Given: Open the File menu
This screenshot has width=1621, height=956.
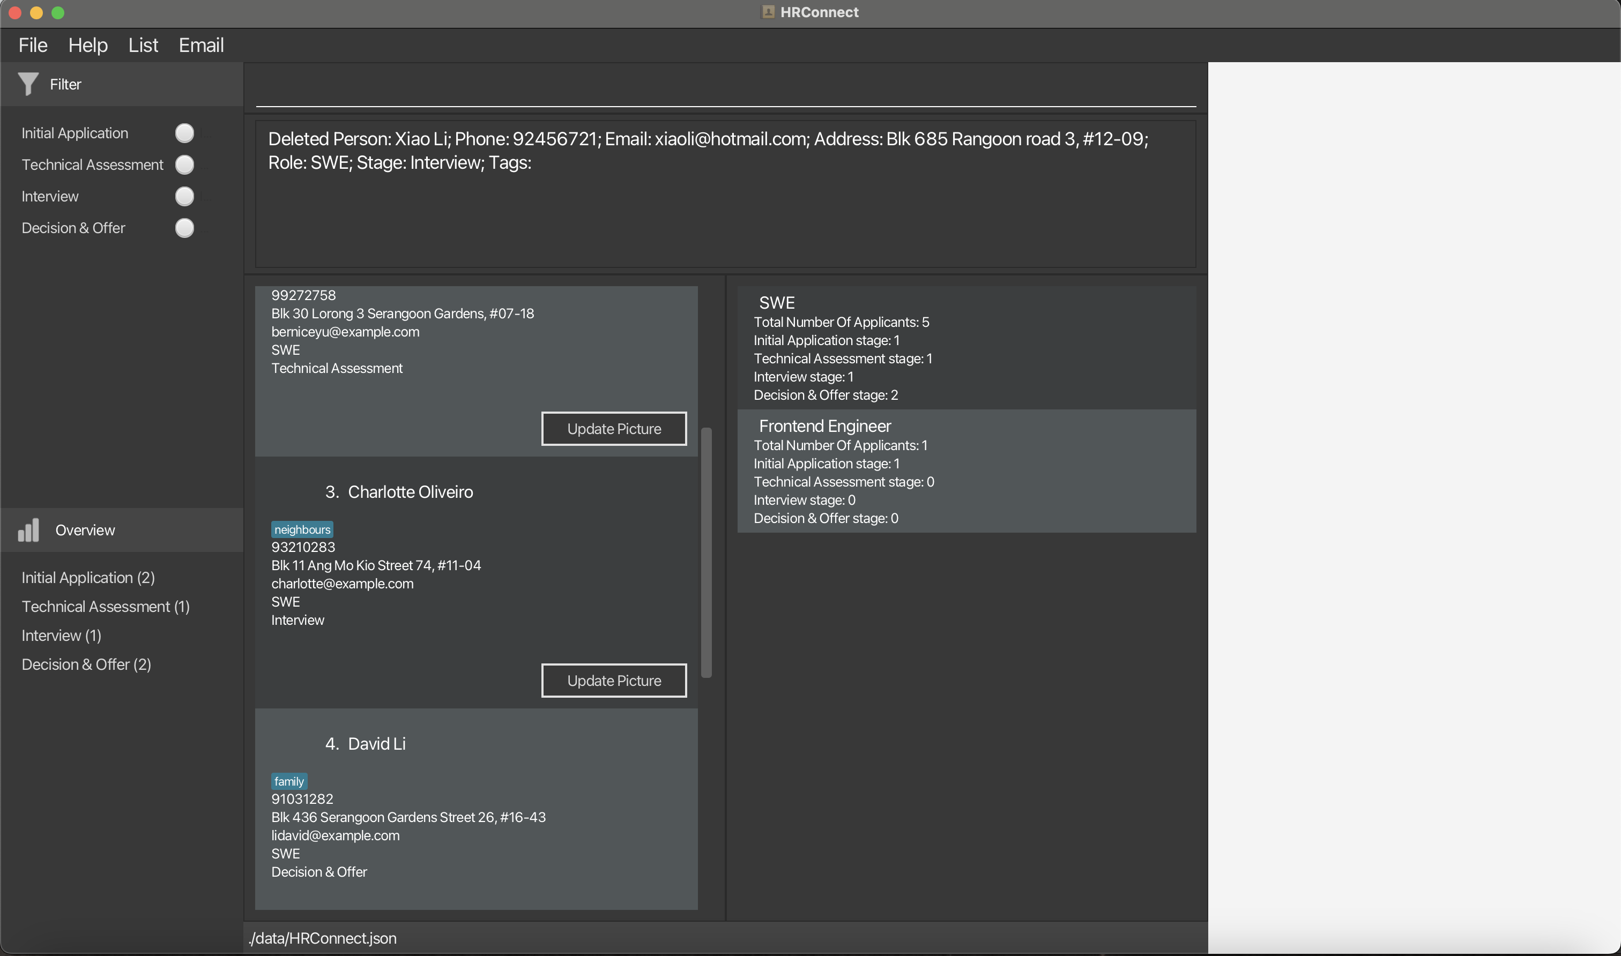Looking at the screenshot, I should [x=33, y=45].
